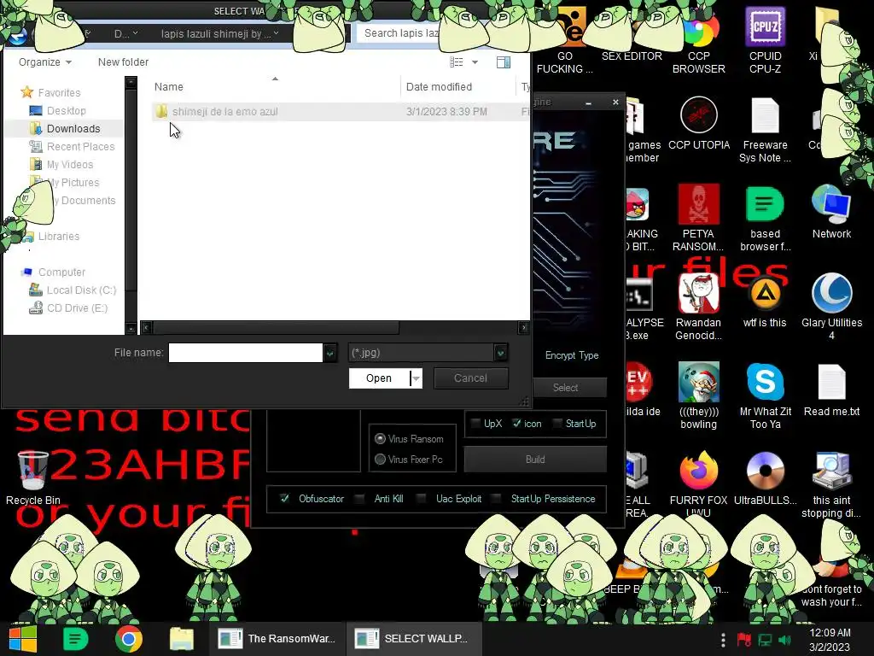Select the Virus Ransom radio button
The image size is (874, 656).
(380, 438)
